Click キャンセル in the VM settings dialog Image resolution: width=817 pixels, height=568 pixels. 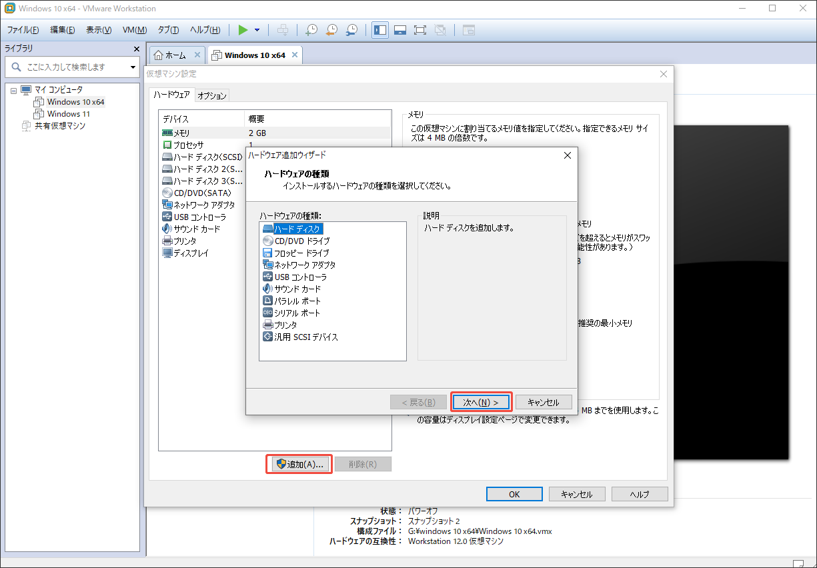(577, 495)
